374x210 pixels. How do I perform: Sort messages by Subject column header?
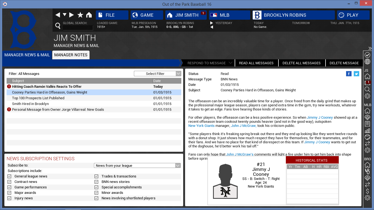pyautogui.click(x=82, y=81)
